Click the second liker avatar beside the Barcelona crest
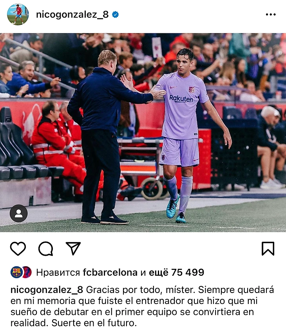286x333 pixels. coord(27,272)
